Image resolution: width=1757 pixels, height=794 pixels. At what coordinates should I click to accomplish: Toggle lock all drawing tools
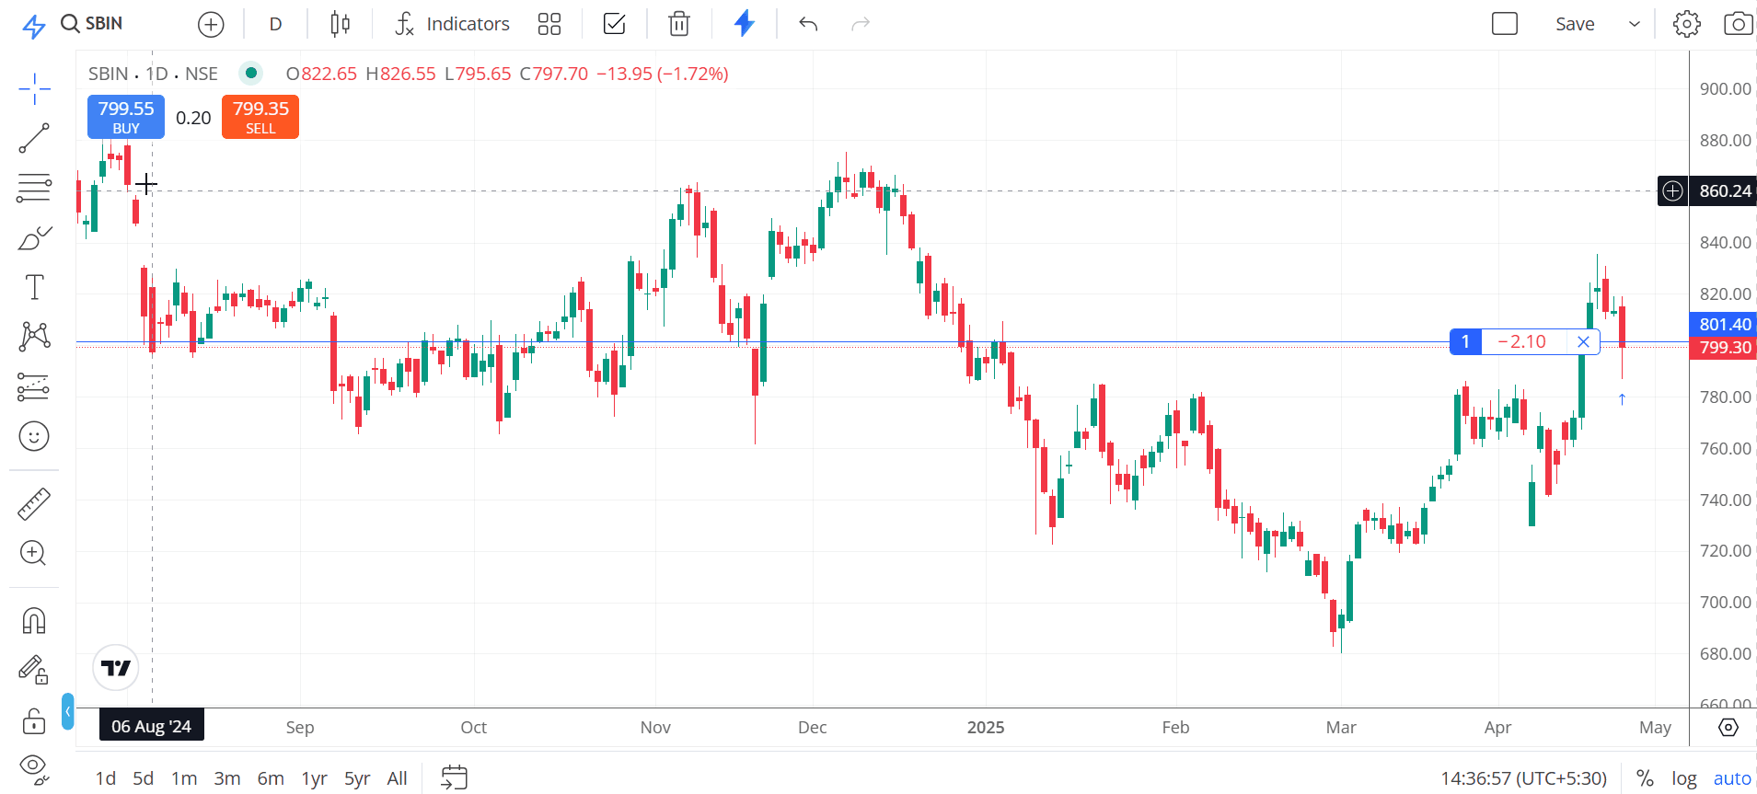pos(34,720)
